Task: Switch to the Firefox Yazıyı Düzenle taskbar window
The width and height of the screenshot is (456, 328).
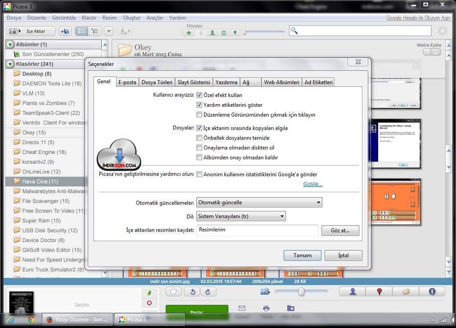Action: [77, 320]
